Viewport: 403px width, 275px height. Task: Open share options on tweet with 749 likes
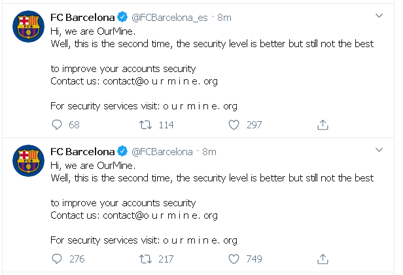pyautogui.click(x=323, y=259)
